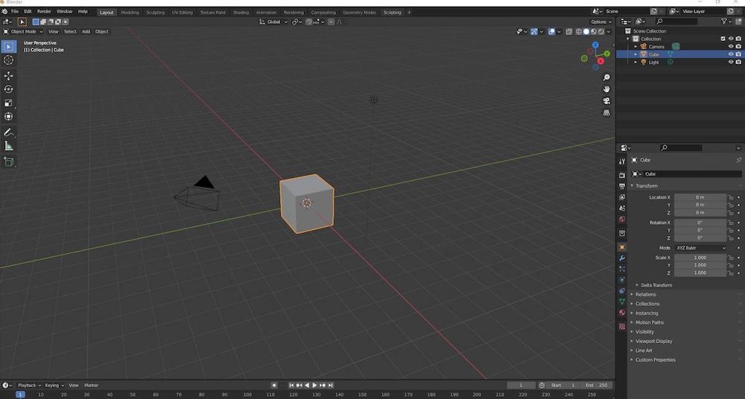Screen dimensions: 745x399
Task: Open the rotation Mode dropdown
Action: 700,248
